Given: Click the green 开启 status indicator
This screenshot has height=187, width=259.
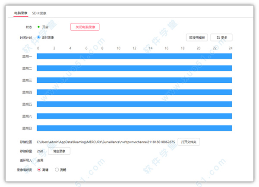Looking at the screenshot, I should coord(38,27).
